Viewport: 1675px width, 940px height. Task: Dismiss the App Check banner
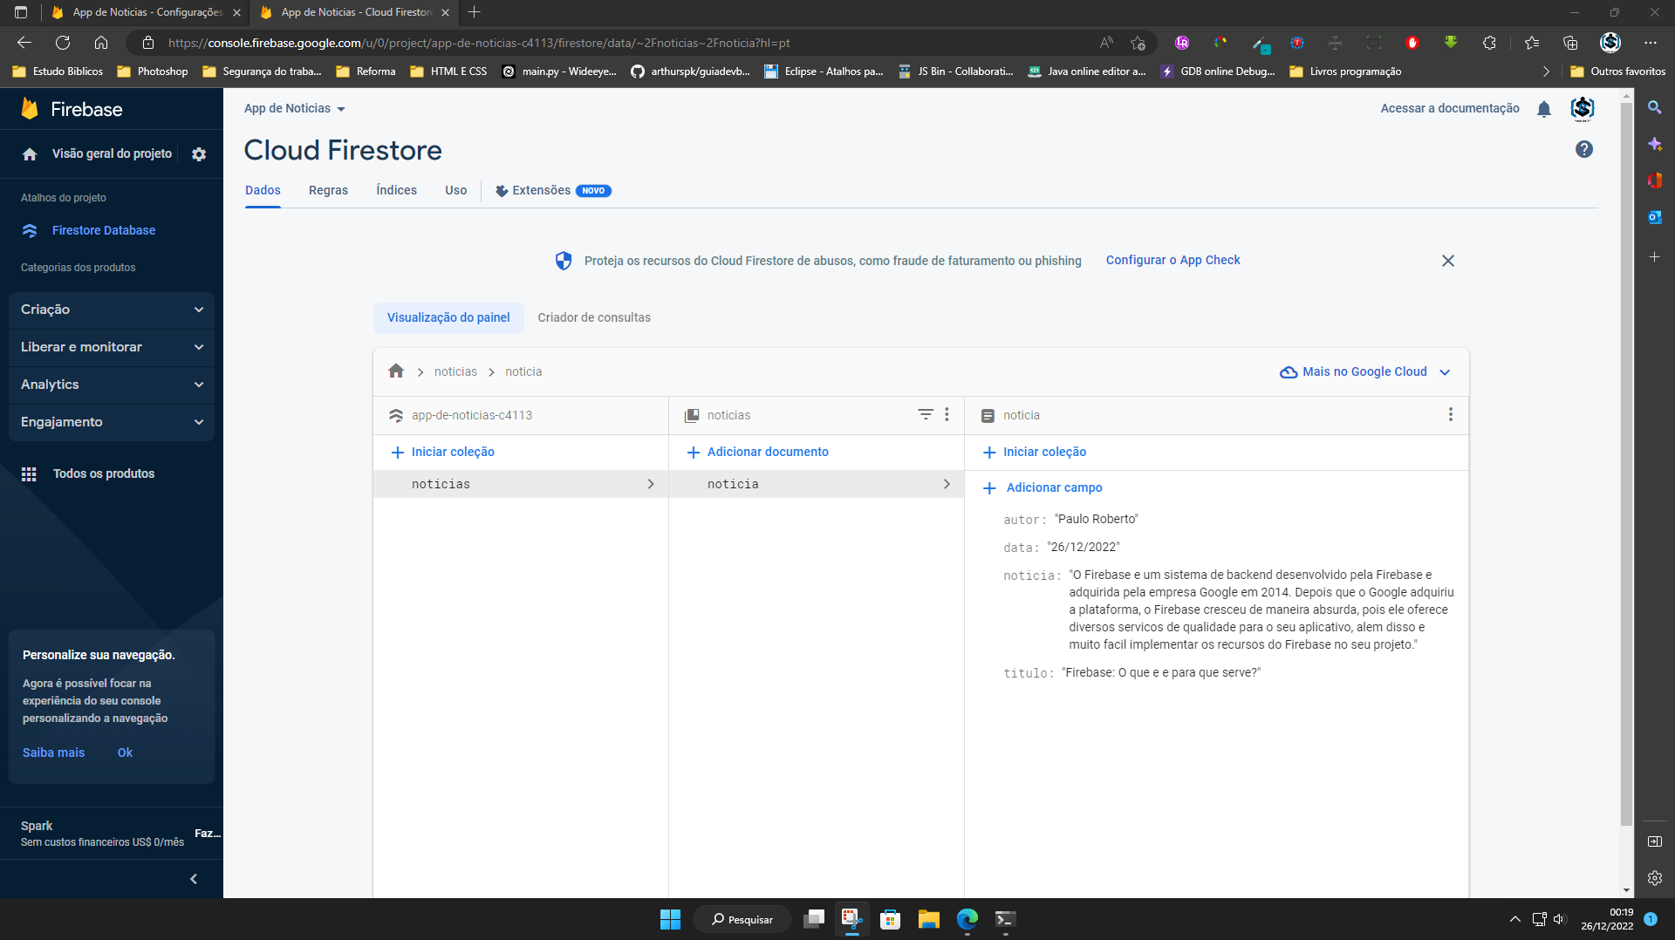(x=1448, y=260)
